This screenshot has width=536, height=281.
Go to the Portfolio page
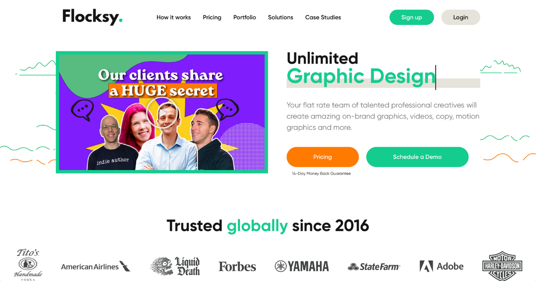coord(245,17)
